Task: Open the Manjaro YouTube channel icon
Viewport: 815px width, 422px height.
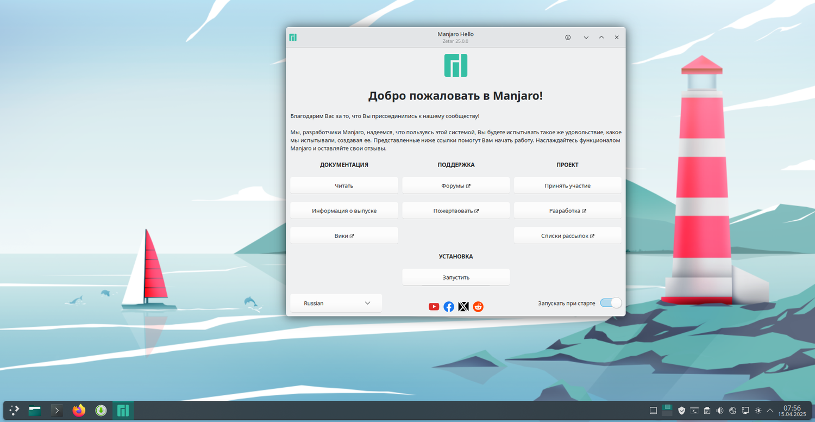Action: [434, 307]
